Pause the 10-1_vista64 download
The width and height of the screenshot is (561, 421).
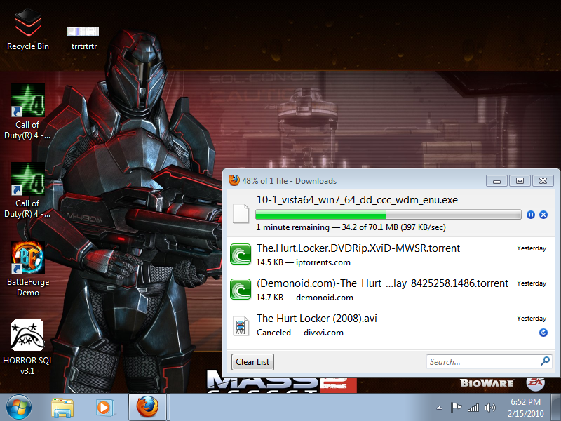pyautogui.click(x=531, y=215)
